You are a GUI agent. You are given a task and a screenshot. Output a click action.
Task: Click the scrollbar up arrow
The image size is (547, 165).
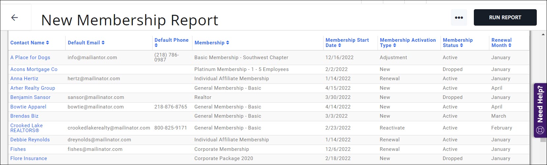543,34
